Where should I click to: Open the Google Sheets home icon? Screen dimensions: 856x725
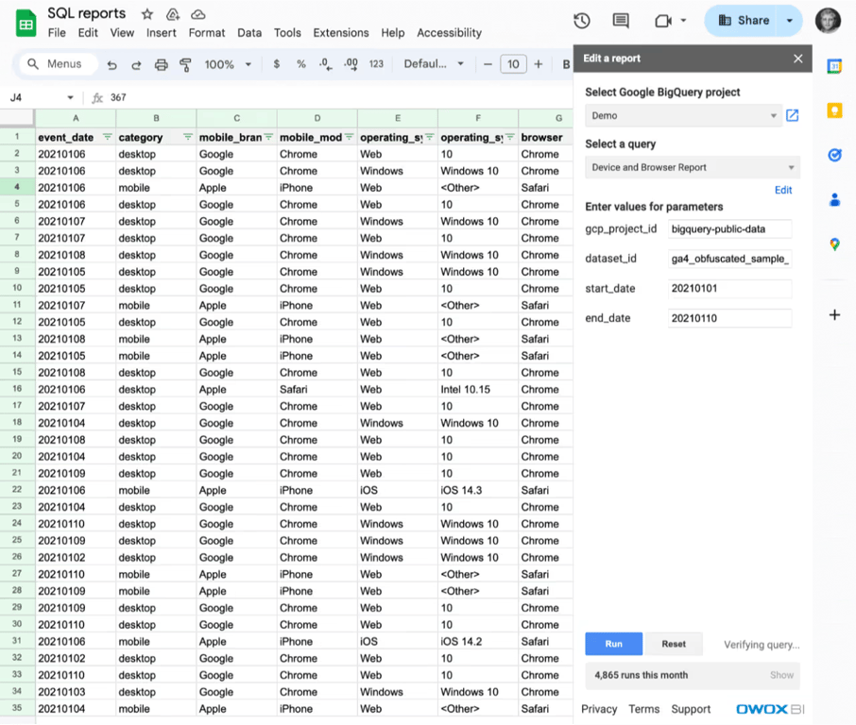[26, 24]
